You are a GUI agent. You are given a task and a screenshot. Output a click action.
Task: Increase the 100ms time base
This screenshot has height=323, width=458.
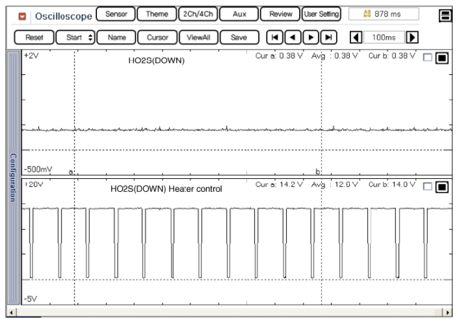[414, 37]
